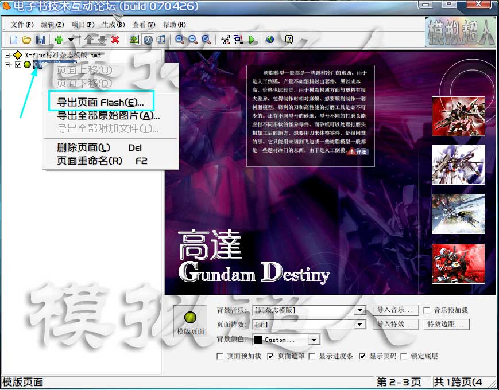
Task: Click the picture view toolbar icon
Action: 134,40
